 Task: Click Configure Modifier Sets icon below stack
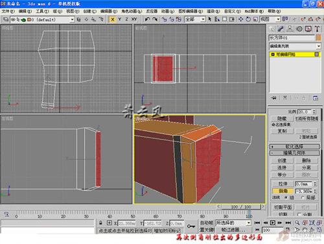pyautogui.click(x=316, y=98)
